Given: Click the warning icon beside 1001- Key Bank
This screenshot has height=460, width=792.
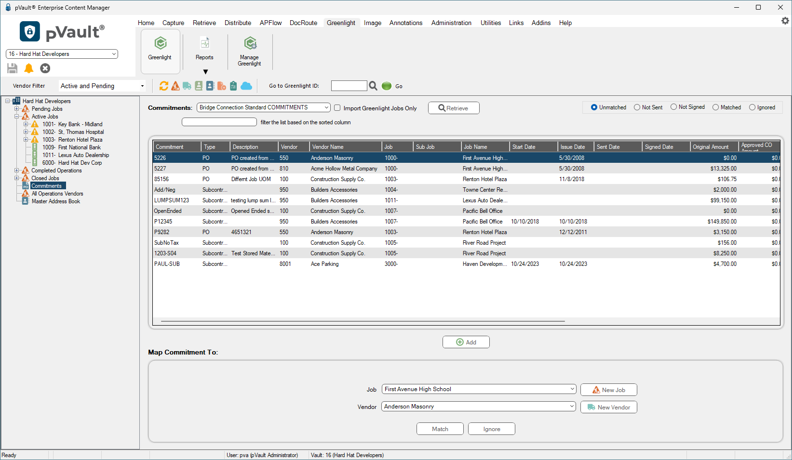Looking at the screenshot, I should [35, 124].
